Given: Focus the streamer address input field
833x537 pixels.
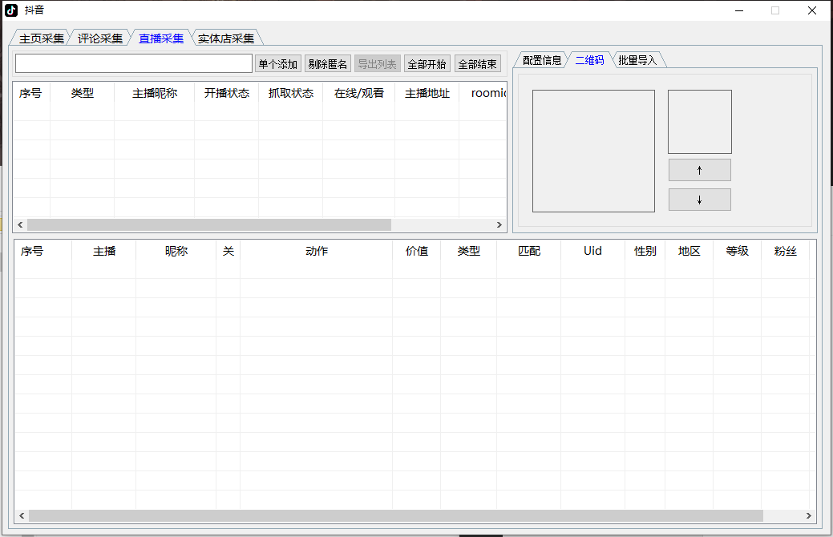Looking at the screenshot, I should click(134, 64).
